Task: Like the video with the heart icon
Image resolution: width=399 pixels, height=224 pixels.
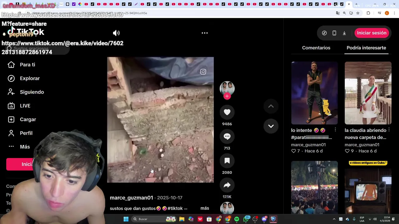Action: pos(227,112)
